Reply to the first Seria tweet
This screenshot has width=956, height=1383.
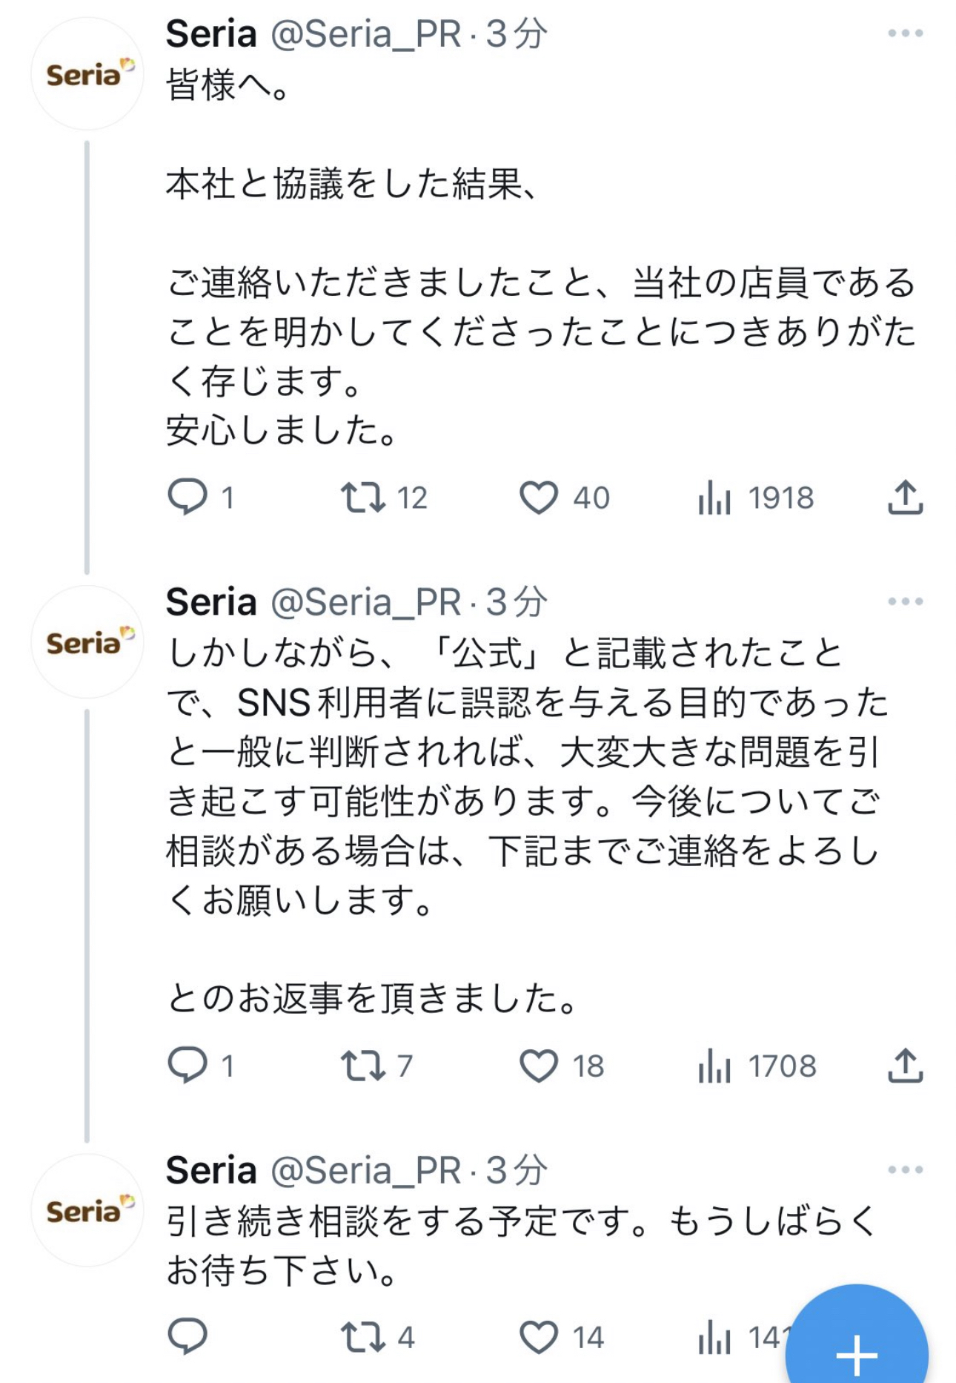coord(187,497)
